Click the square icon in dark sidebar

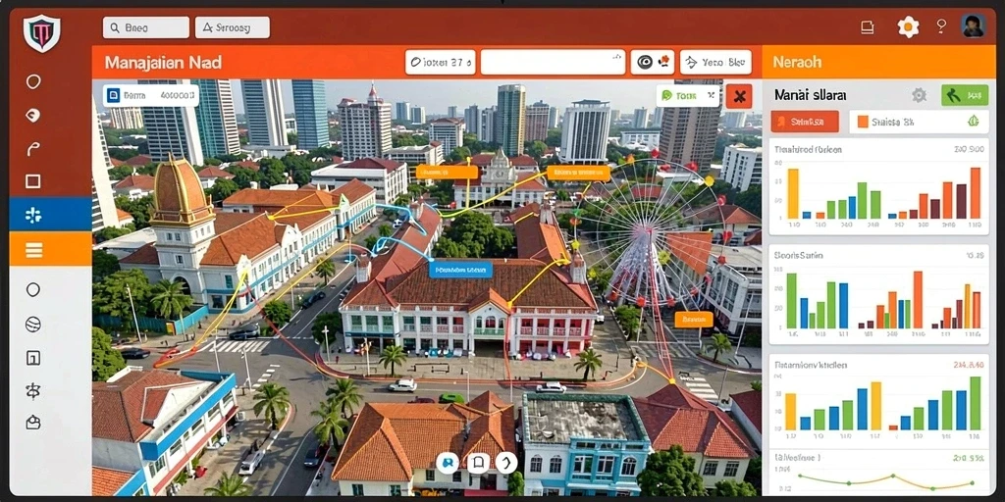tap(33, 181)
